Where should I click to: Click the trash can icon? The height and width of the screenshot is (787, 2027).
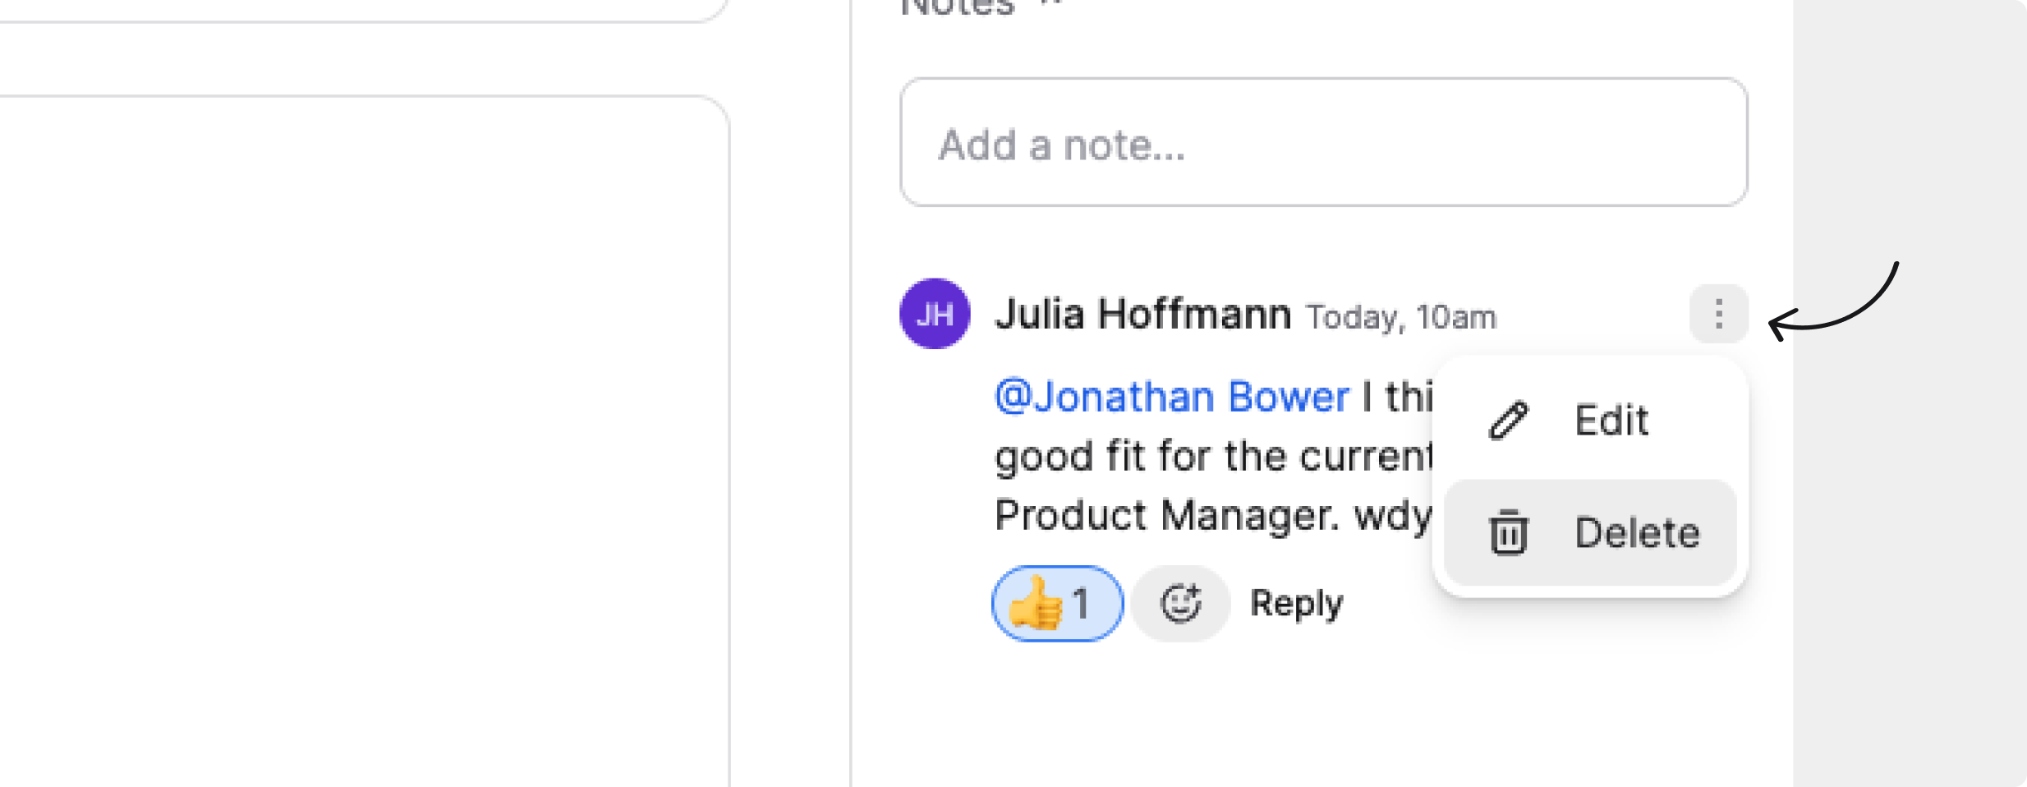click(1508, 532)
